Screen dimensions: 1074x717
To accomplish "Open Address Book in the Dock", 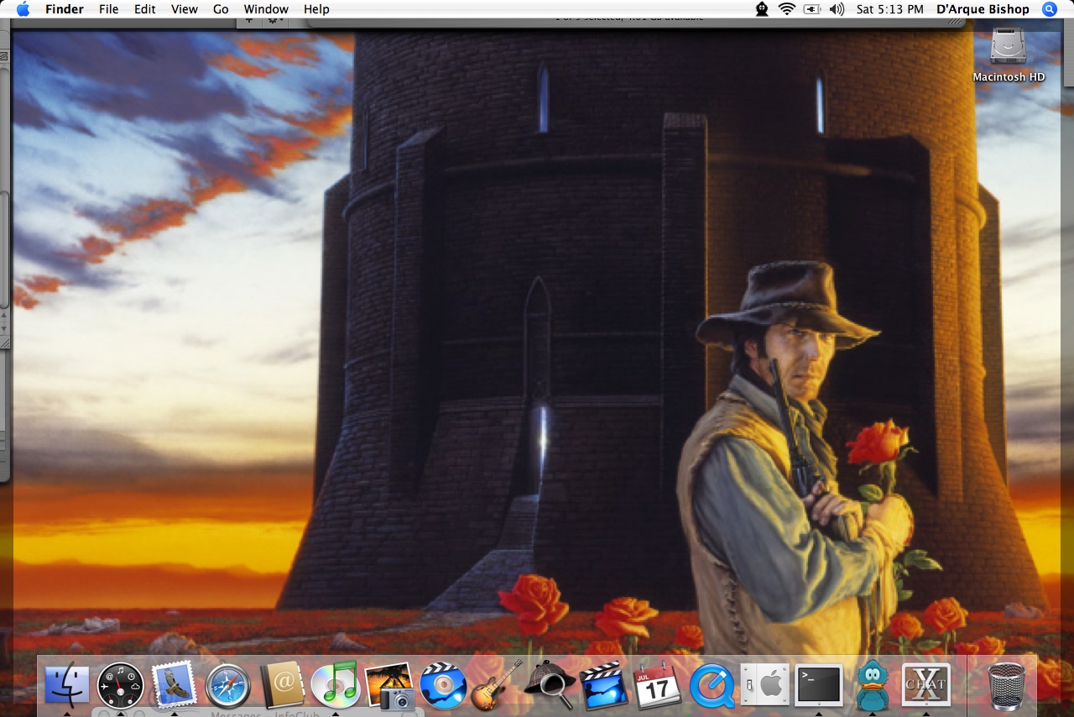I will coord(282,685).
